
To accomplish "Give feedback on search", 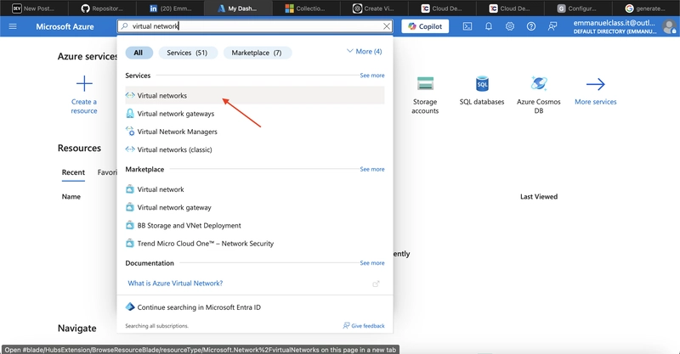I will pos(364,326).
